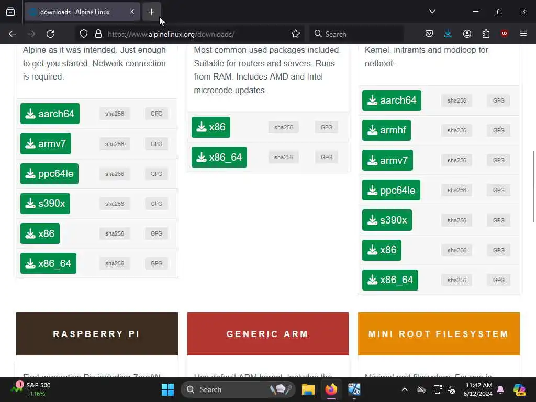The height and width of the screenshot is (402, 536).
Task: Download armv7 netboot in right column
Action: [x=388, y=160]
